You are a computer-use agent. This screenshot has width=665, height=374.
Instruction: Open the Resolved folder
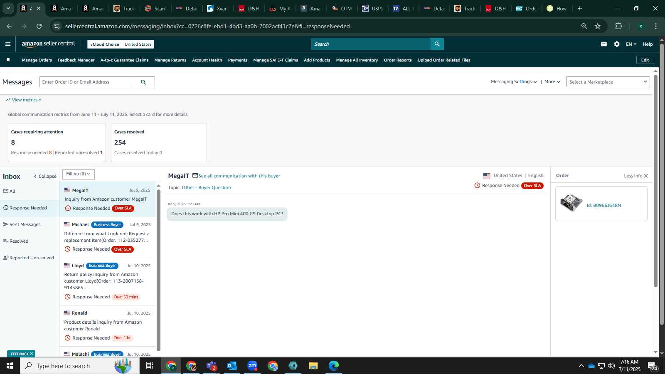coord(16,241)
